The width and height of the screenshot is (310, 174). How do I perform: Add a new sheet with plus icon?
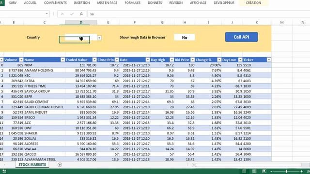point(60,165)
